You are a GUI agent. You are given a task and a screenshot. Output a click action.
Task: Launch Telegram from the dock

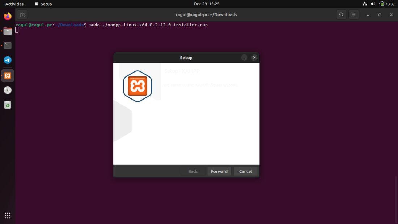pyautogui.click(x=8, y=60)
